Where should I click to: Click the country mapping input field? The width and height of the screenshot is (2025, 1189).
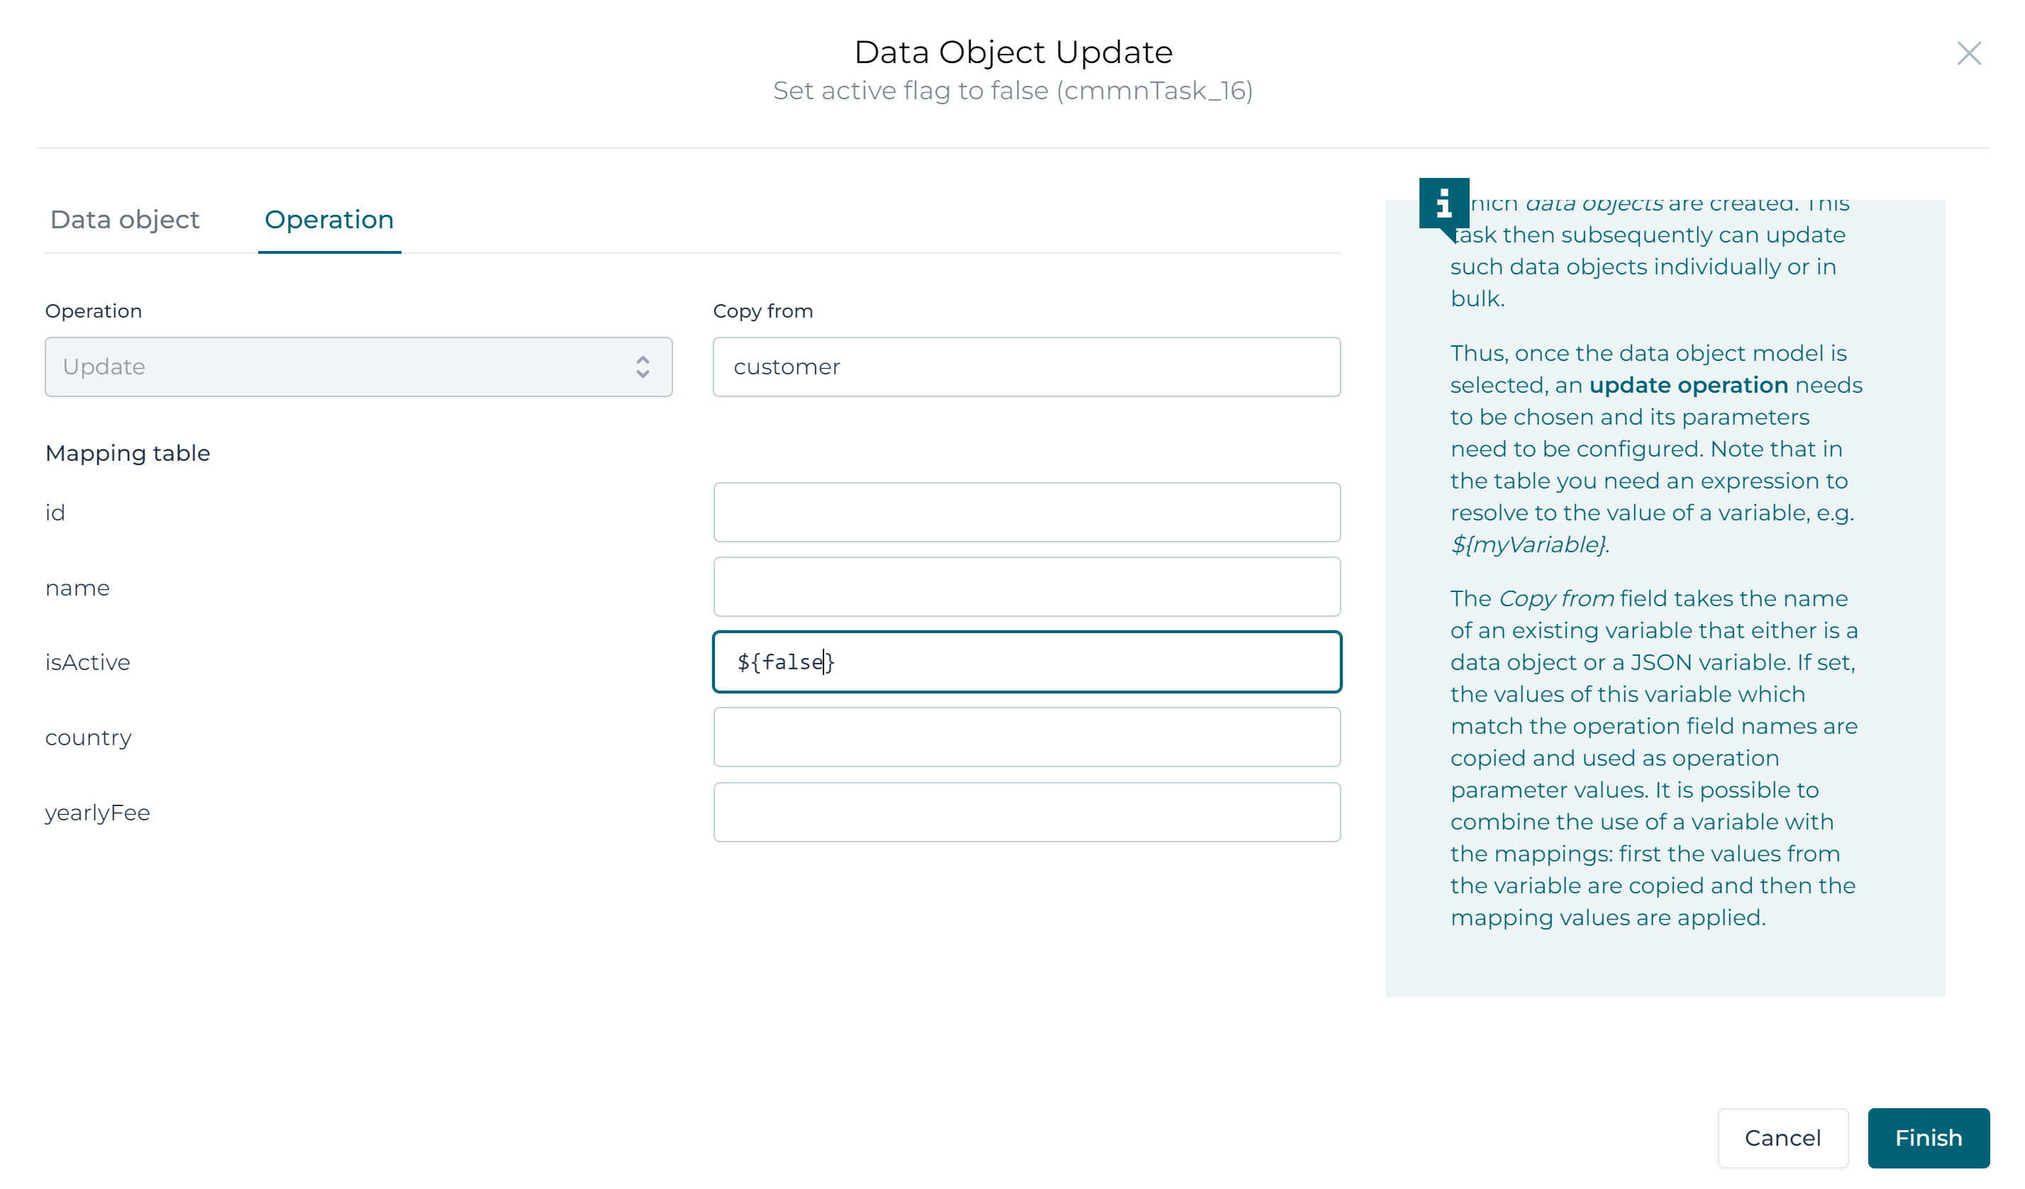point(1026,737)
